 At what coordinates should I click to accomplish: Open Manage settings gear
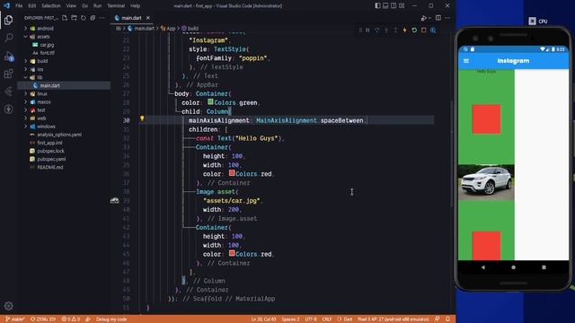(8, 305)
